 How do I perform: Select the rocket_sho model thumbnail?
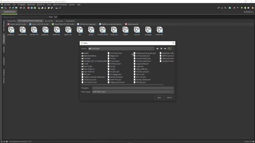[159, 31]
